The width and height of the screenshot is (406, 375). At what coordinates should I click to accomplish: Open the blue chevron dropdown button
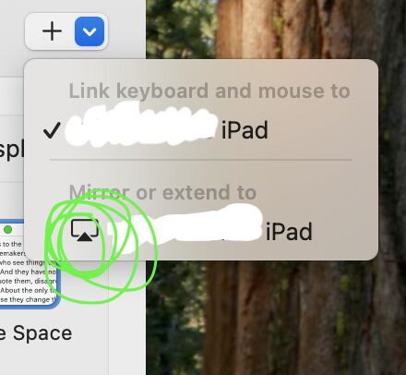pyautogui.click(x=90, y=31)
